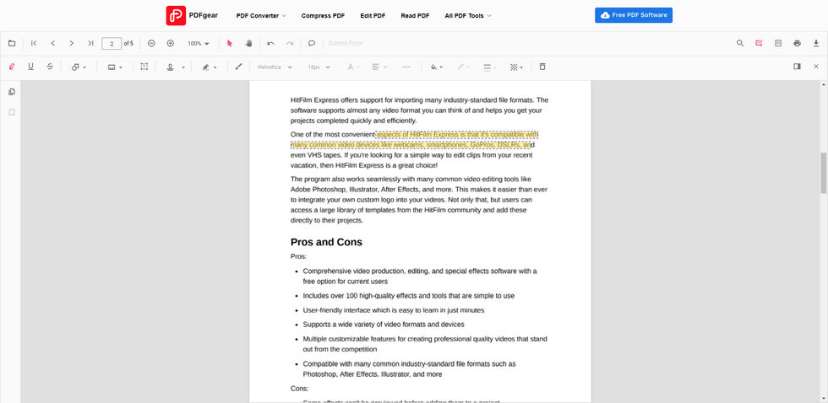Open the stamp annotation dropdown

[x=176, y=67]
